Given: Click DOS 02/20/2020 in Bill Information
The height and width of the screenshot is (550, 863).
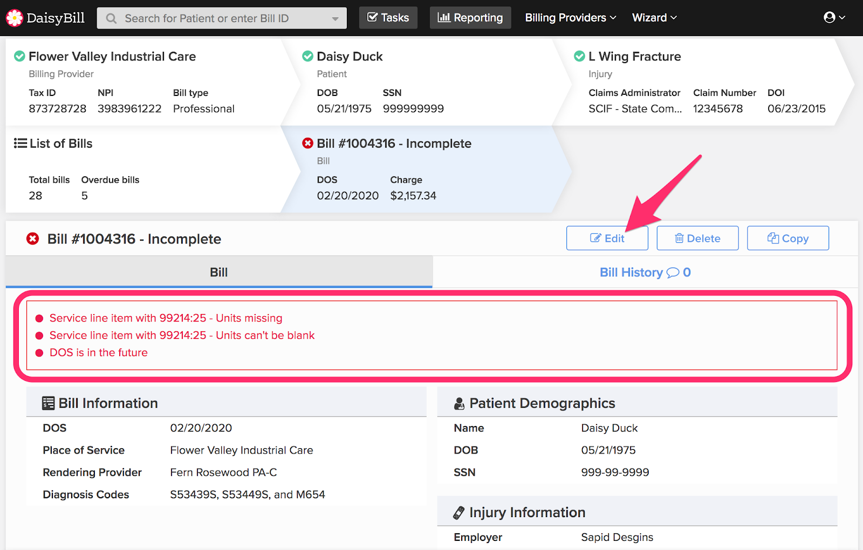Looking at the screenshot, I should [x=201, y=428].
